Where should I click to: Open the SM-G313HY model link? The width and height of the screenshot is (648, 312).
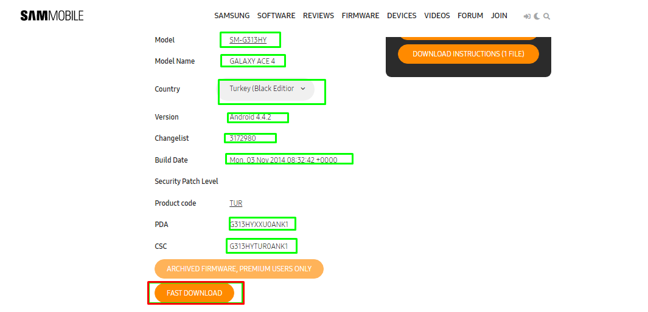coord(248,40)
